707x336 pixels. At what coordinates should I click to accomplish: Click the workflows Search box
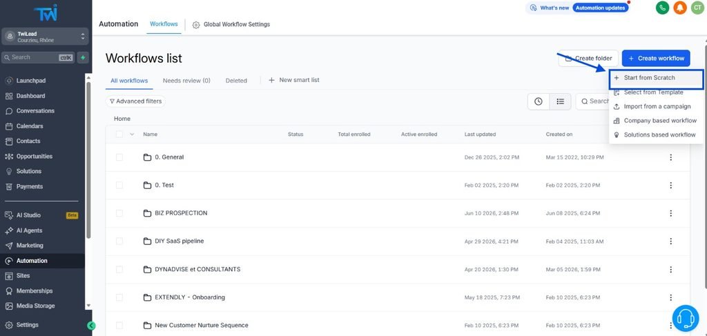(592, 101)
